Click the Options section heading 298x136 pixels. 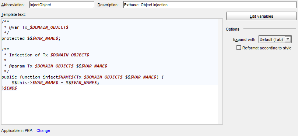click(233, 29)
